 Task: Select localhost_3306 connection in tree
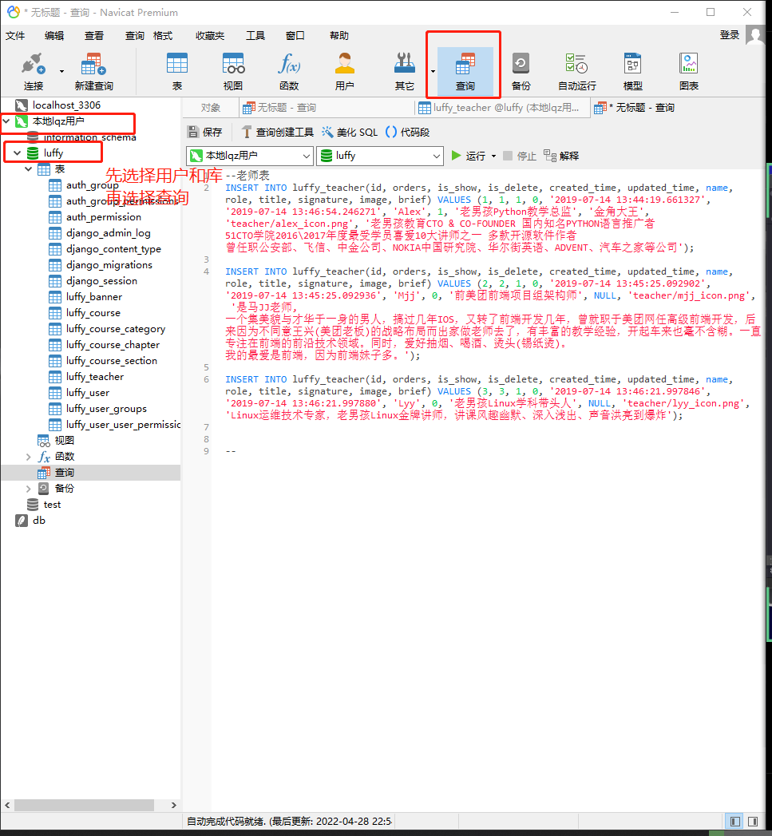66,105
